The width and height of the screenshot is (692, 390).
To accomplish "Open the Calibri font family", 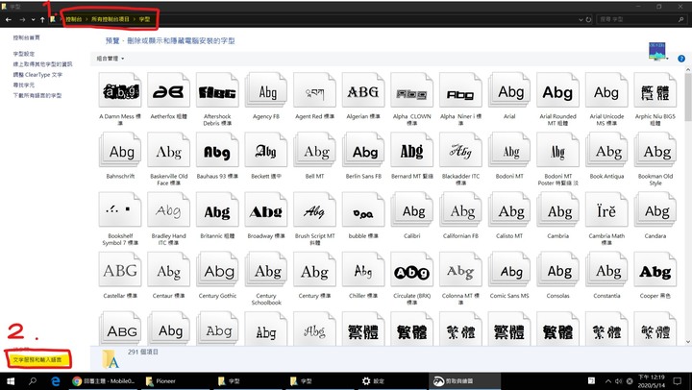I will (411, 210).
